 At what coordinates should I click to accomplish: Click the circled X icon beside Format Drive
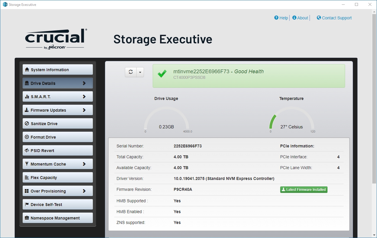(x=27, y=137)
